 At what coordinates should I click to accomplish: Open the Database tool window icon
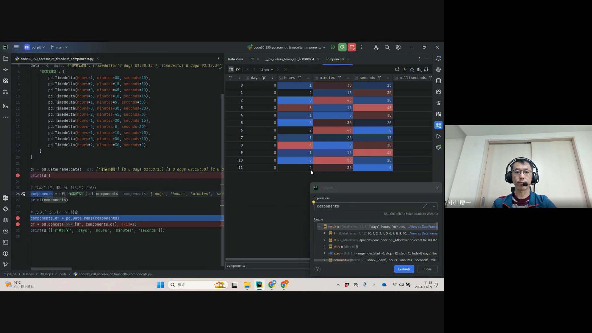point(438,81)
